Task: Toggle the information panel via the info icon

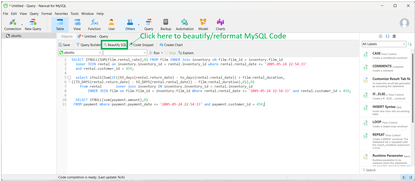Action: [380, 36]
